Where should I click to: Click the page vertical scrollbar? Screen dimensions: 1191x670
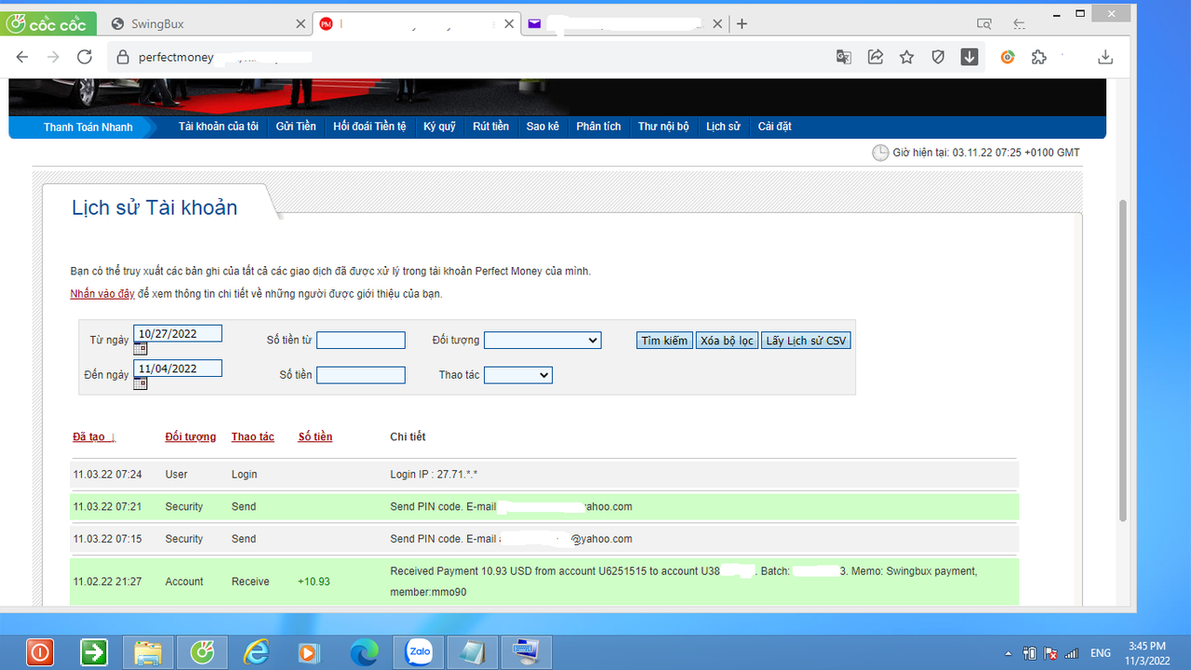(1123, 360)
